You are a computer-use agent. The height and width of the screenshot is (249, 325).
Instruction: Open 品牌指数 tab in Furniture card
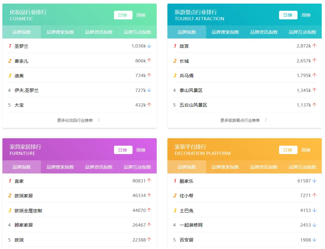(21, 167)
